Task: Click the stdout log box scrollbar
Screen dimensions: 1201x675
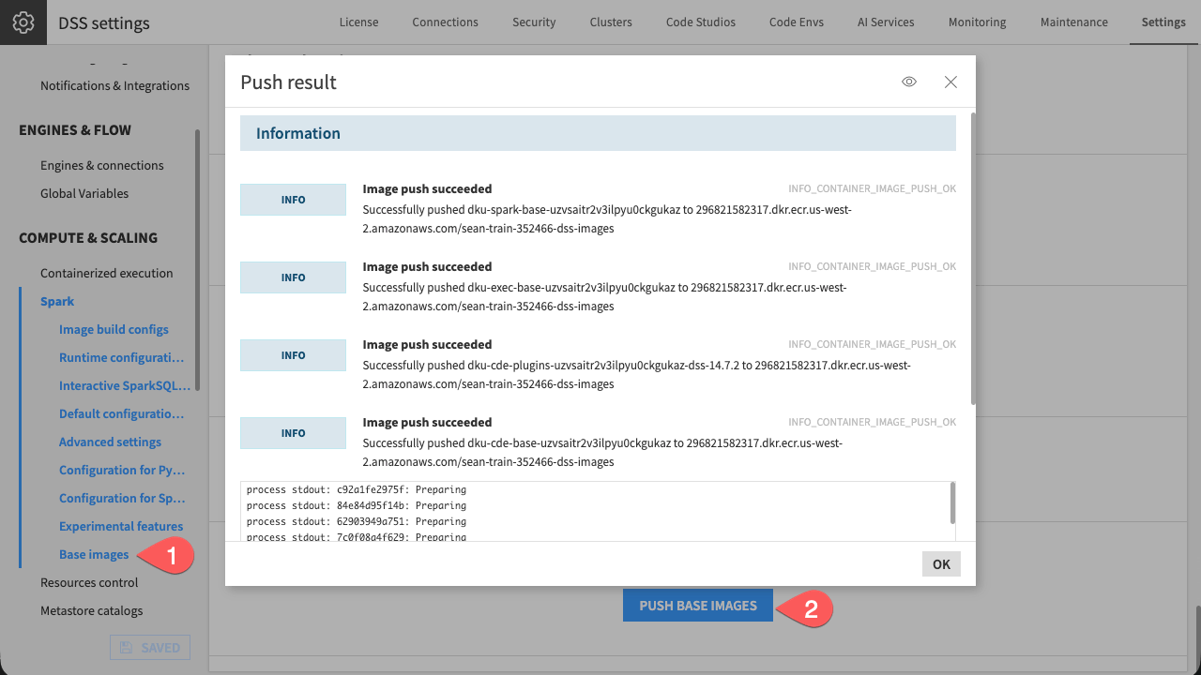Action: click(x=953, y=502)
